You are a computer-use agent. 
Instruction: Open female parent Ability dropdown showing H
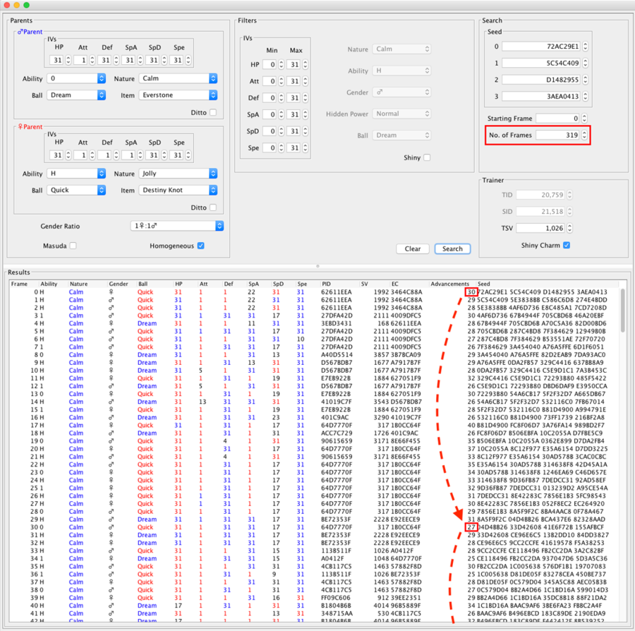(76, 174)
